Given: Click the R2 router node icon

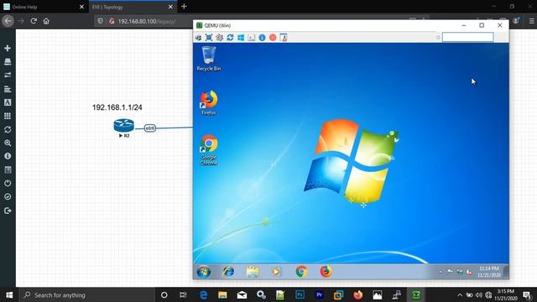Looking at the screenshot, I should tap(123, 125).
